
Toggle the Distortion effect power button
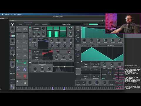[x=30, y=51]
